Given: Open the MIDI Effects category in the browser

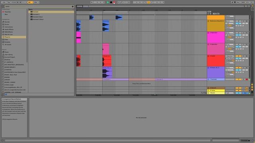Looking at the screenshot, I should 8,32.
